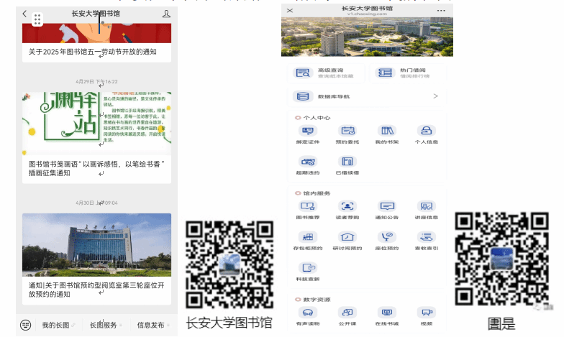The image size is (564, 337).
Task: Tap 座位预约 seat reservation icon
Action: pyautogui.click(x=387, y=237)
